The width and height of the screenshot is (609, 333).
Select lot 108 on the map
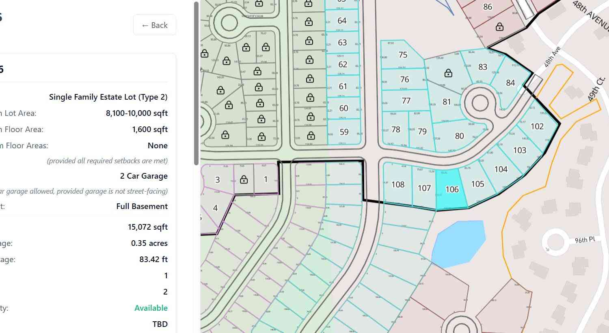point(398,184)
